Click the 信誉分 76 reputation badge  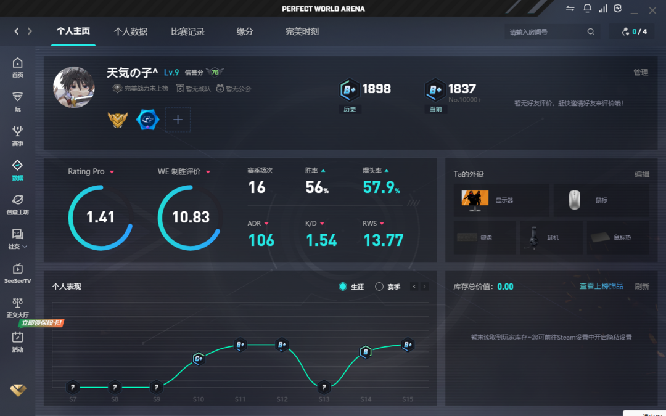(x=215, y=72)
